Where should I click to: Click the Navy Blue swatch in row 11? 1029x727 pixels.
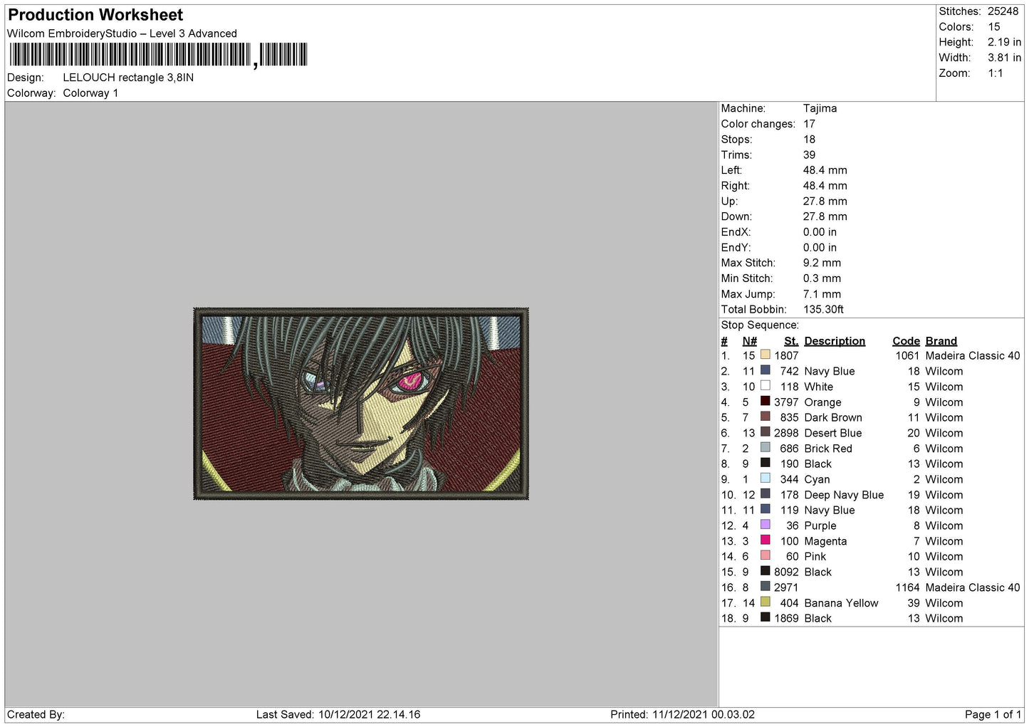[766, 509]
